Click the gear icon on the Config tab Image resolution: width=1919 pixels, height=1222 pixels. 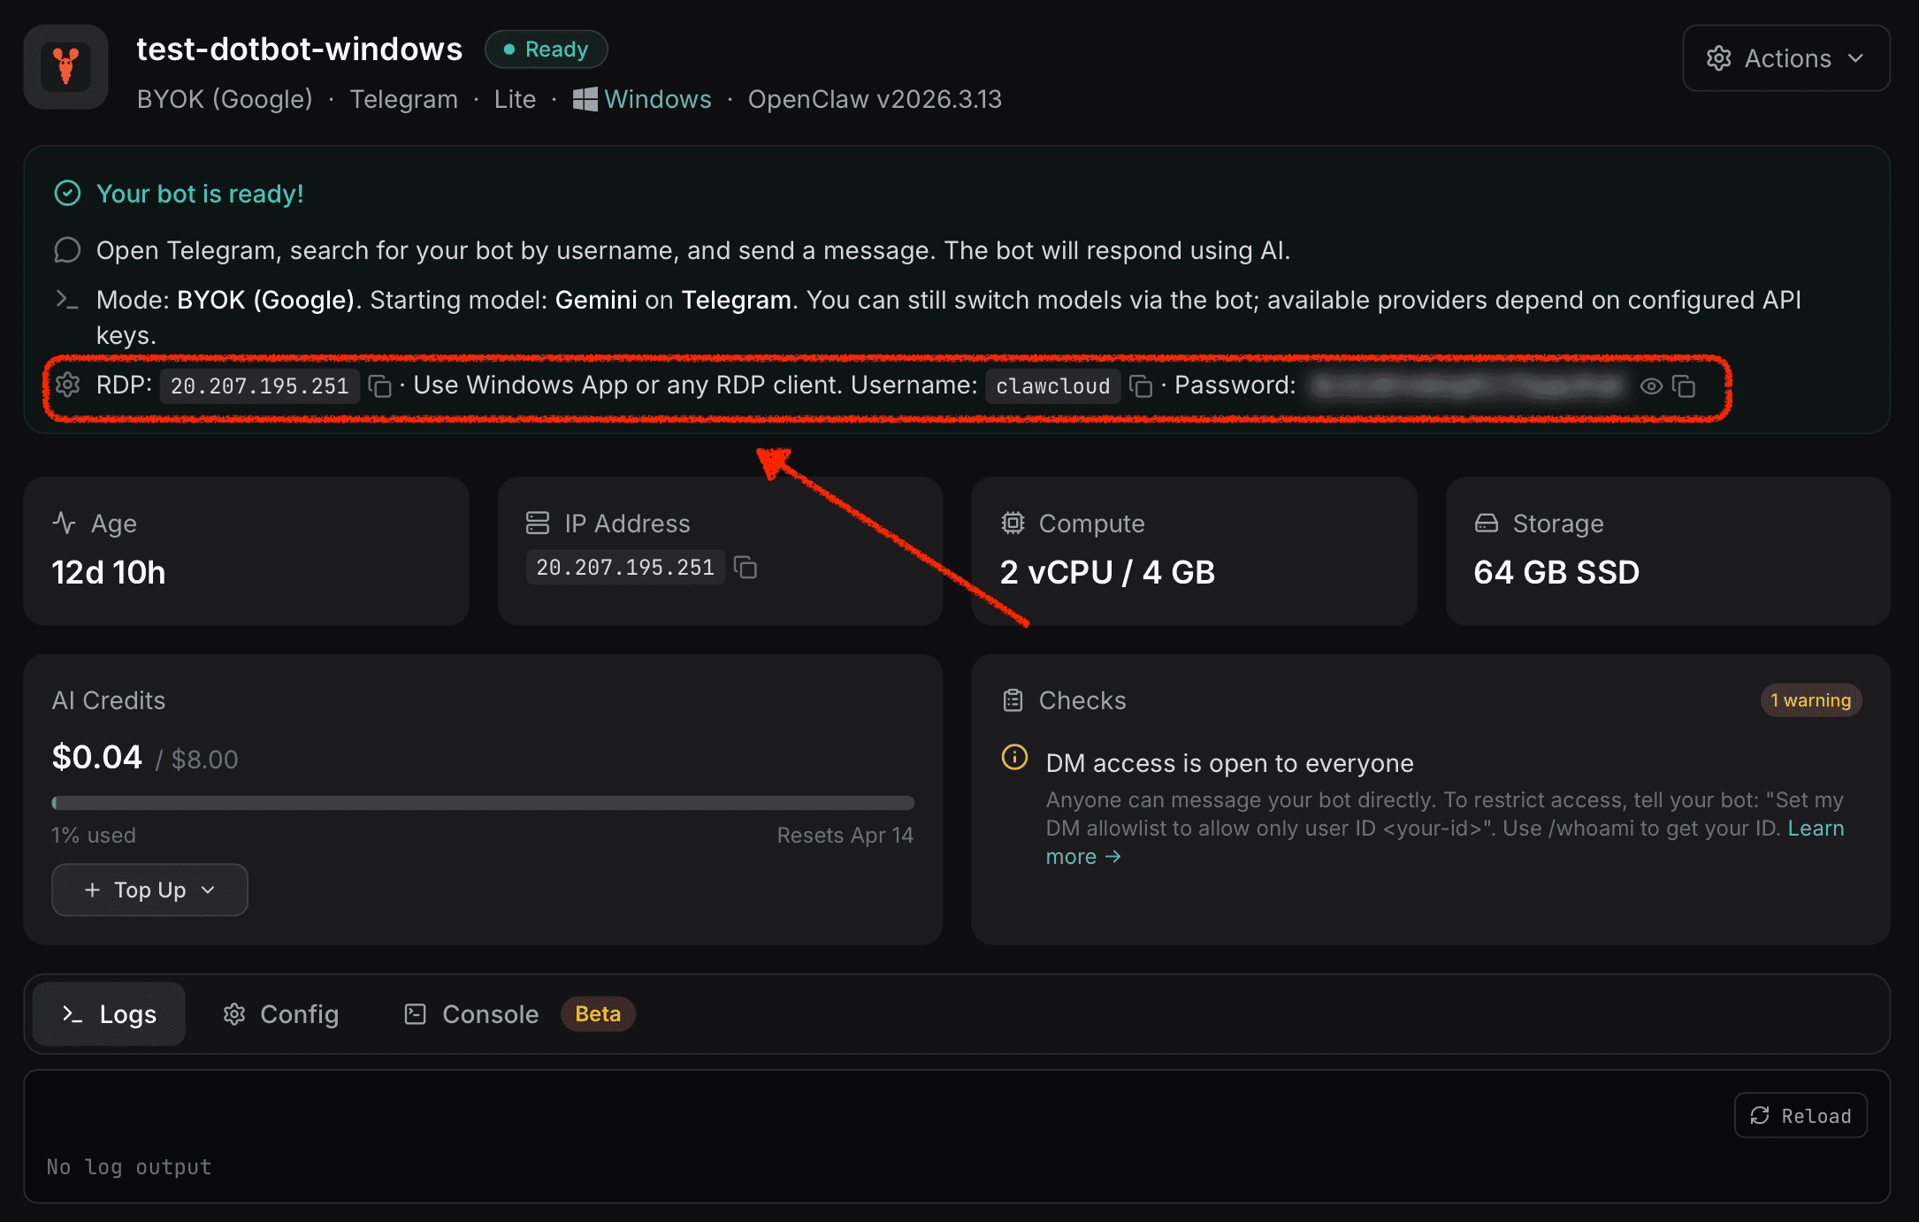click(233, 1014)
